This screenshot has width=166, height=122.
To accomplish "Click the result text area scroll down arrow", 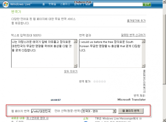I will (143, 66).
